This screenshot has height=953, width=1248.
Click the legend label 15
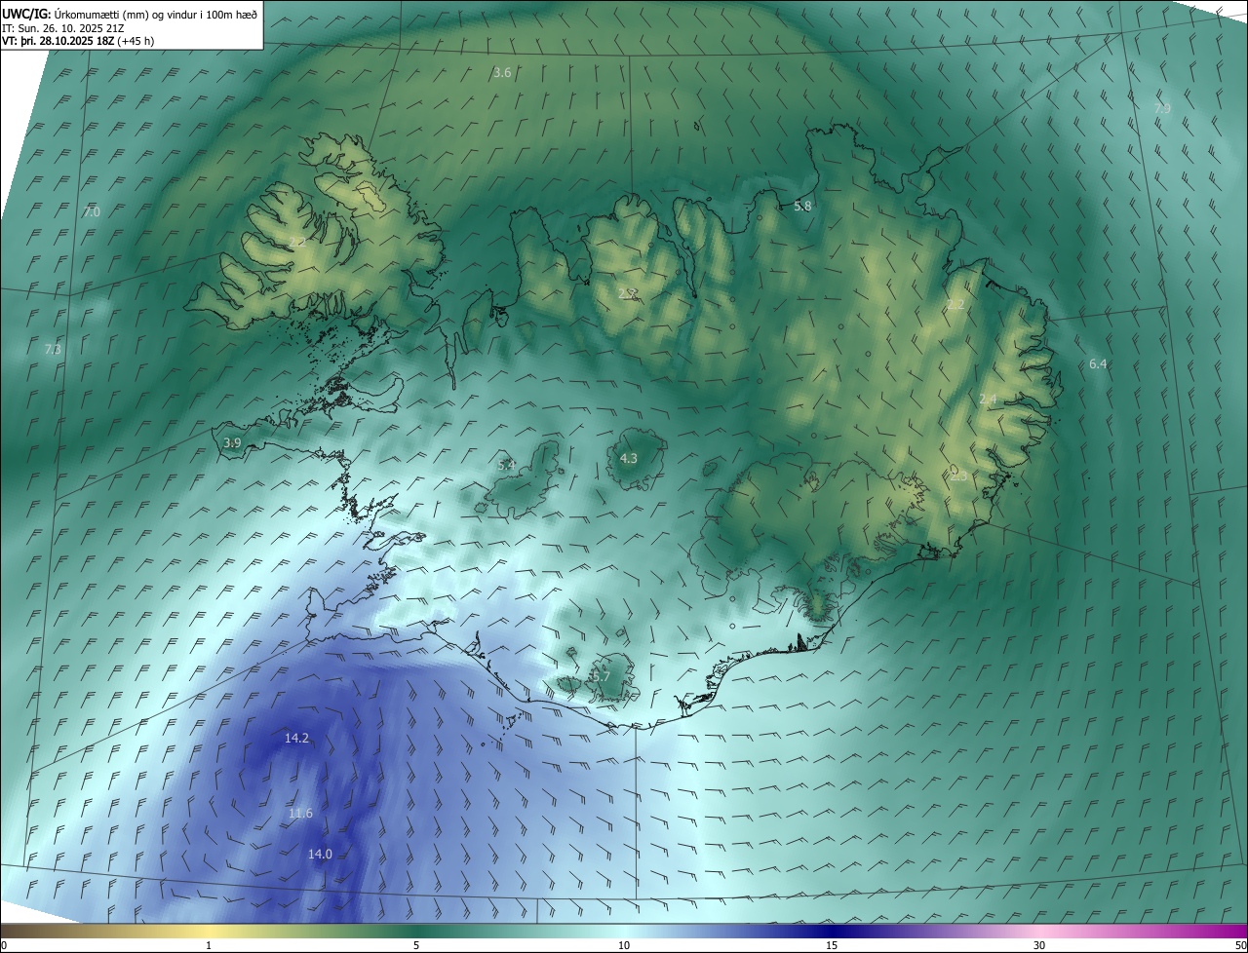point(832,945)
